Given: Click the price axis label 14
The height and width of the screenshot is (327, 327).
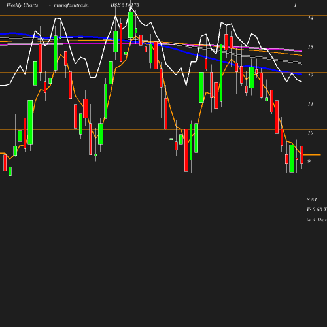Looking at the screenshot, I should pyautogui.click(x=311, y=18).
